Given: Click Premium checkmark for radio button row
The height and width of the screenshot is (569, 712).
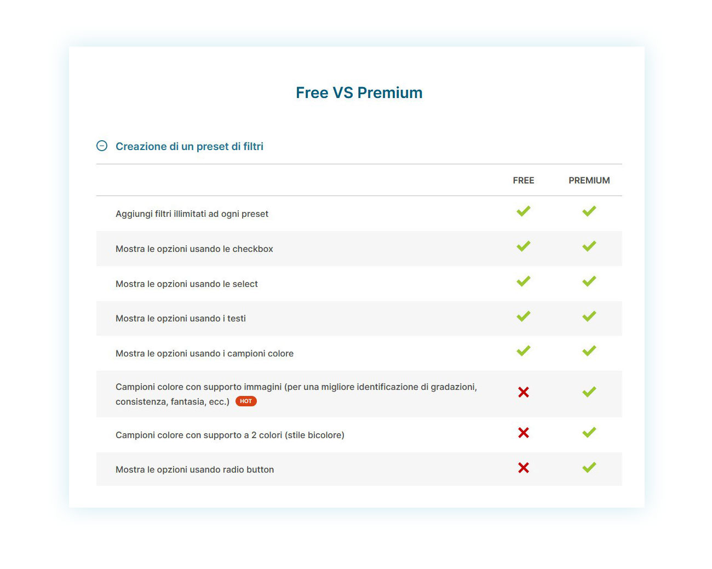Looking at the screenshot, I should tap(589, 468).
